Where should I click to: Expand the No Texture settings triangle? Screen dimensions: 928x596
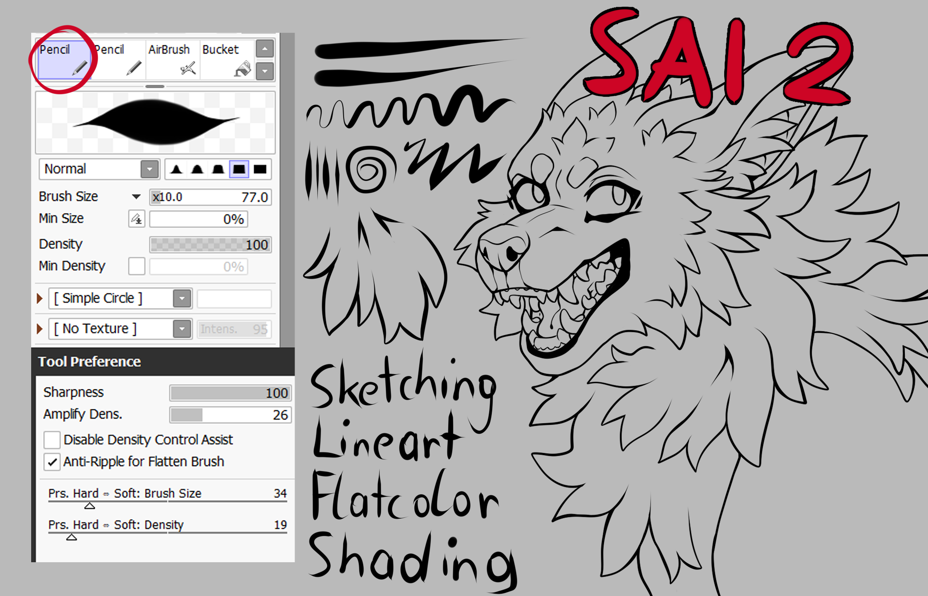pyautogui.click(x=40, y=329)
